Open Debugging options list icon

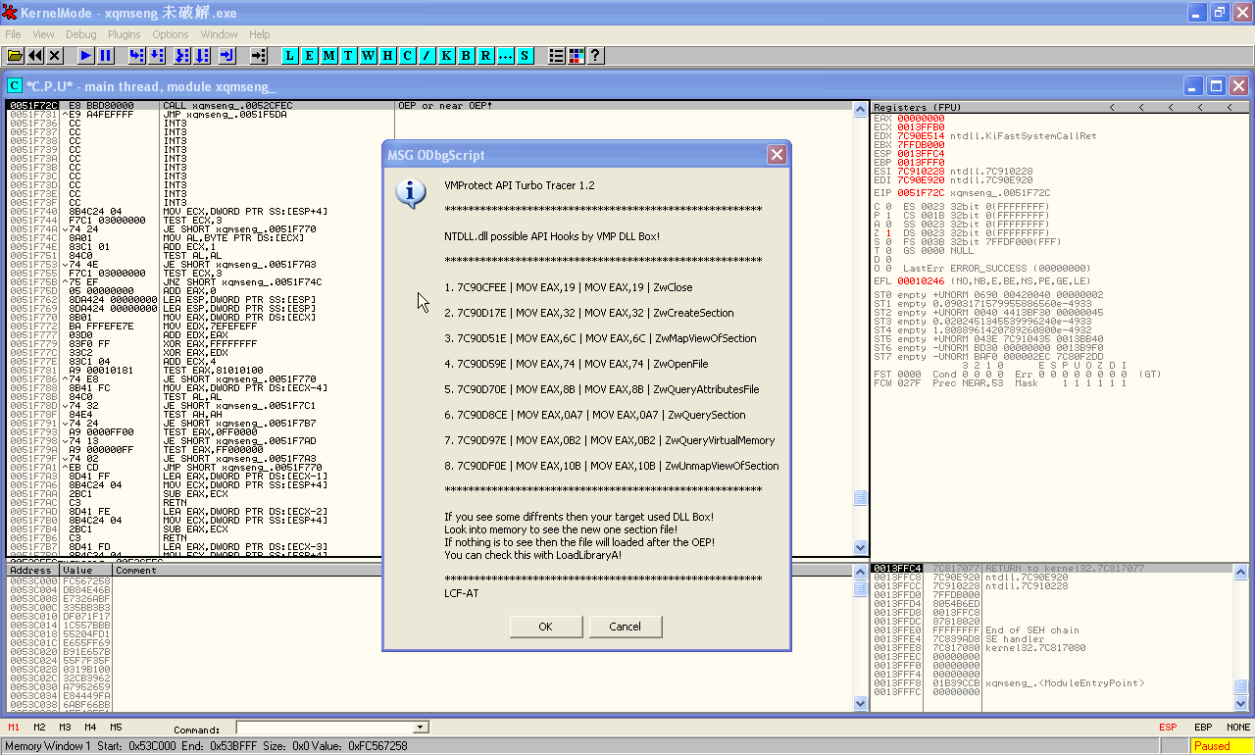click(556, 56)
